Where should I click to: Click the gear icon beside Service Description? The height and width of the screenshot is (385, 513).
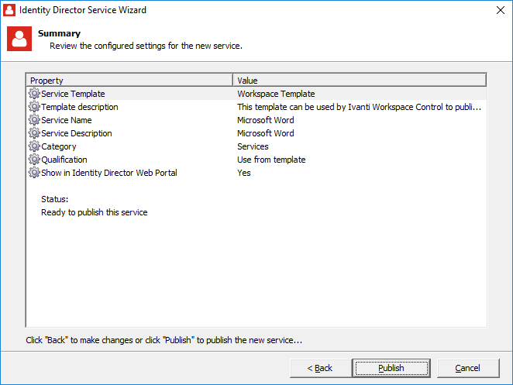point(34,133)
